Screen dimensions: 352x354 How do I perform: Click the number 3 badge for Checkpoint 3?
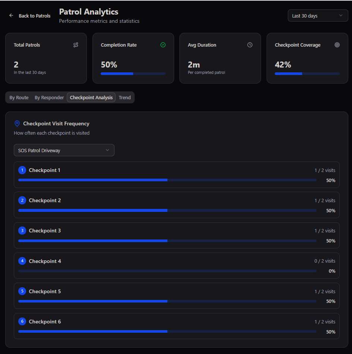coord(22,231)
